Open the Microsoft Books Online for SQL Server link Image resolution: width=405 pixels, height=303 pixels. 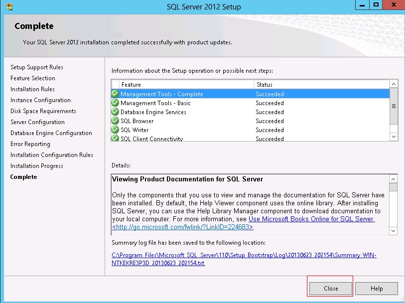pos(311,219)
